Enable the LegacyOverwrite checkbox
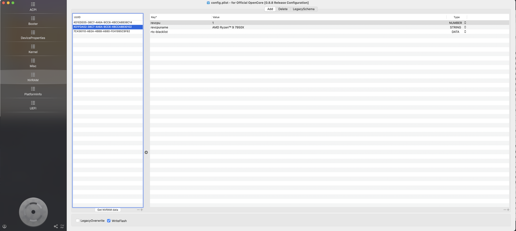The height and width of the screenshot is (231, 516). (78, 220)
